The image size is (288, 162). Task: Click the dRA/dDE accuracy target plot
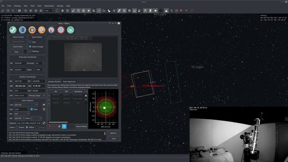pyautogui.click(x=103, y=109)
